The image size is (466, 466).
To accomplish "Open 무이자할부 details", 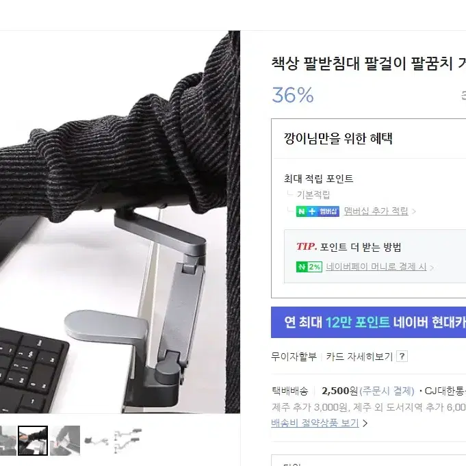I will [x=294, y=357].
